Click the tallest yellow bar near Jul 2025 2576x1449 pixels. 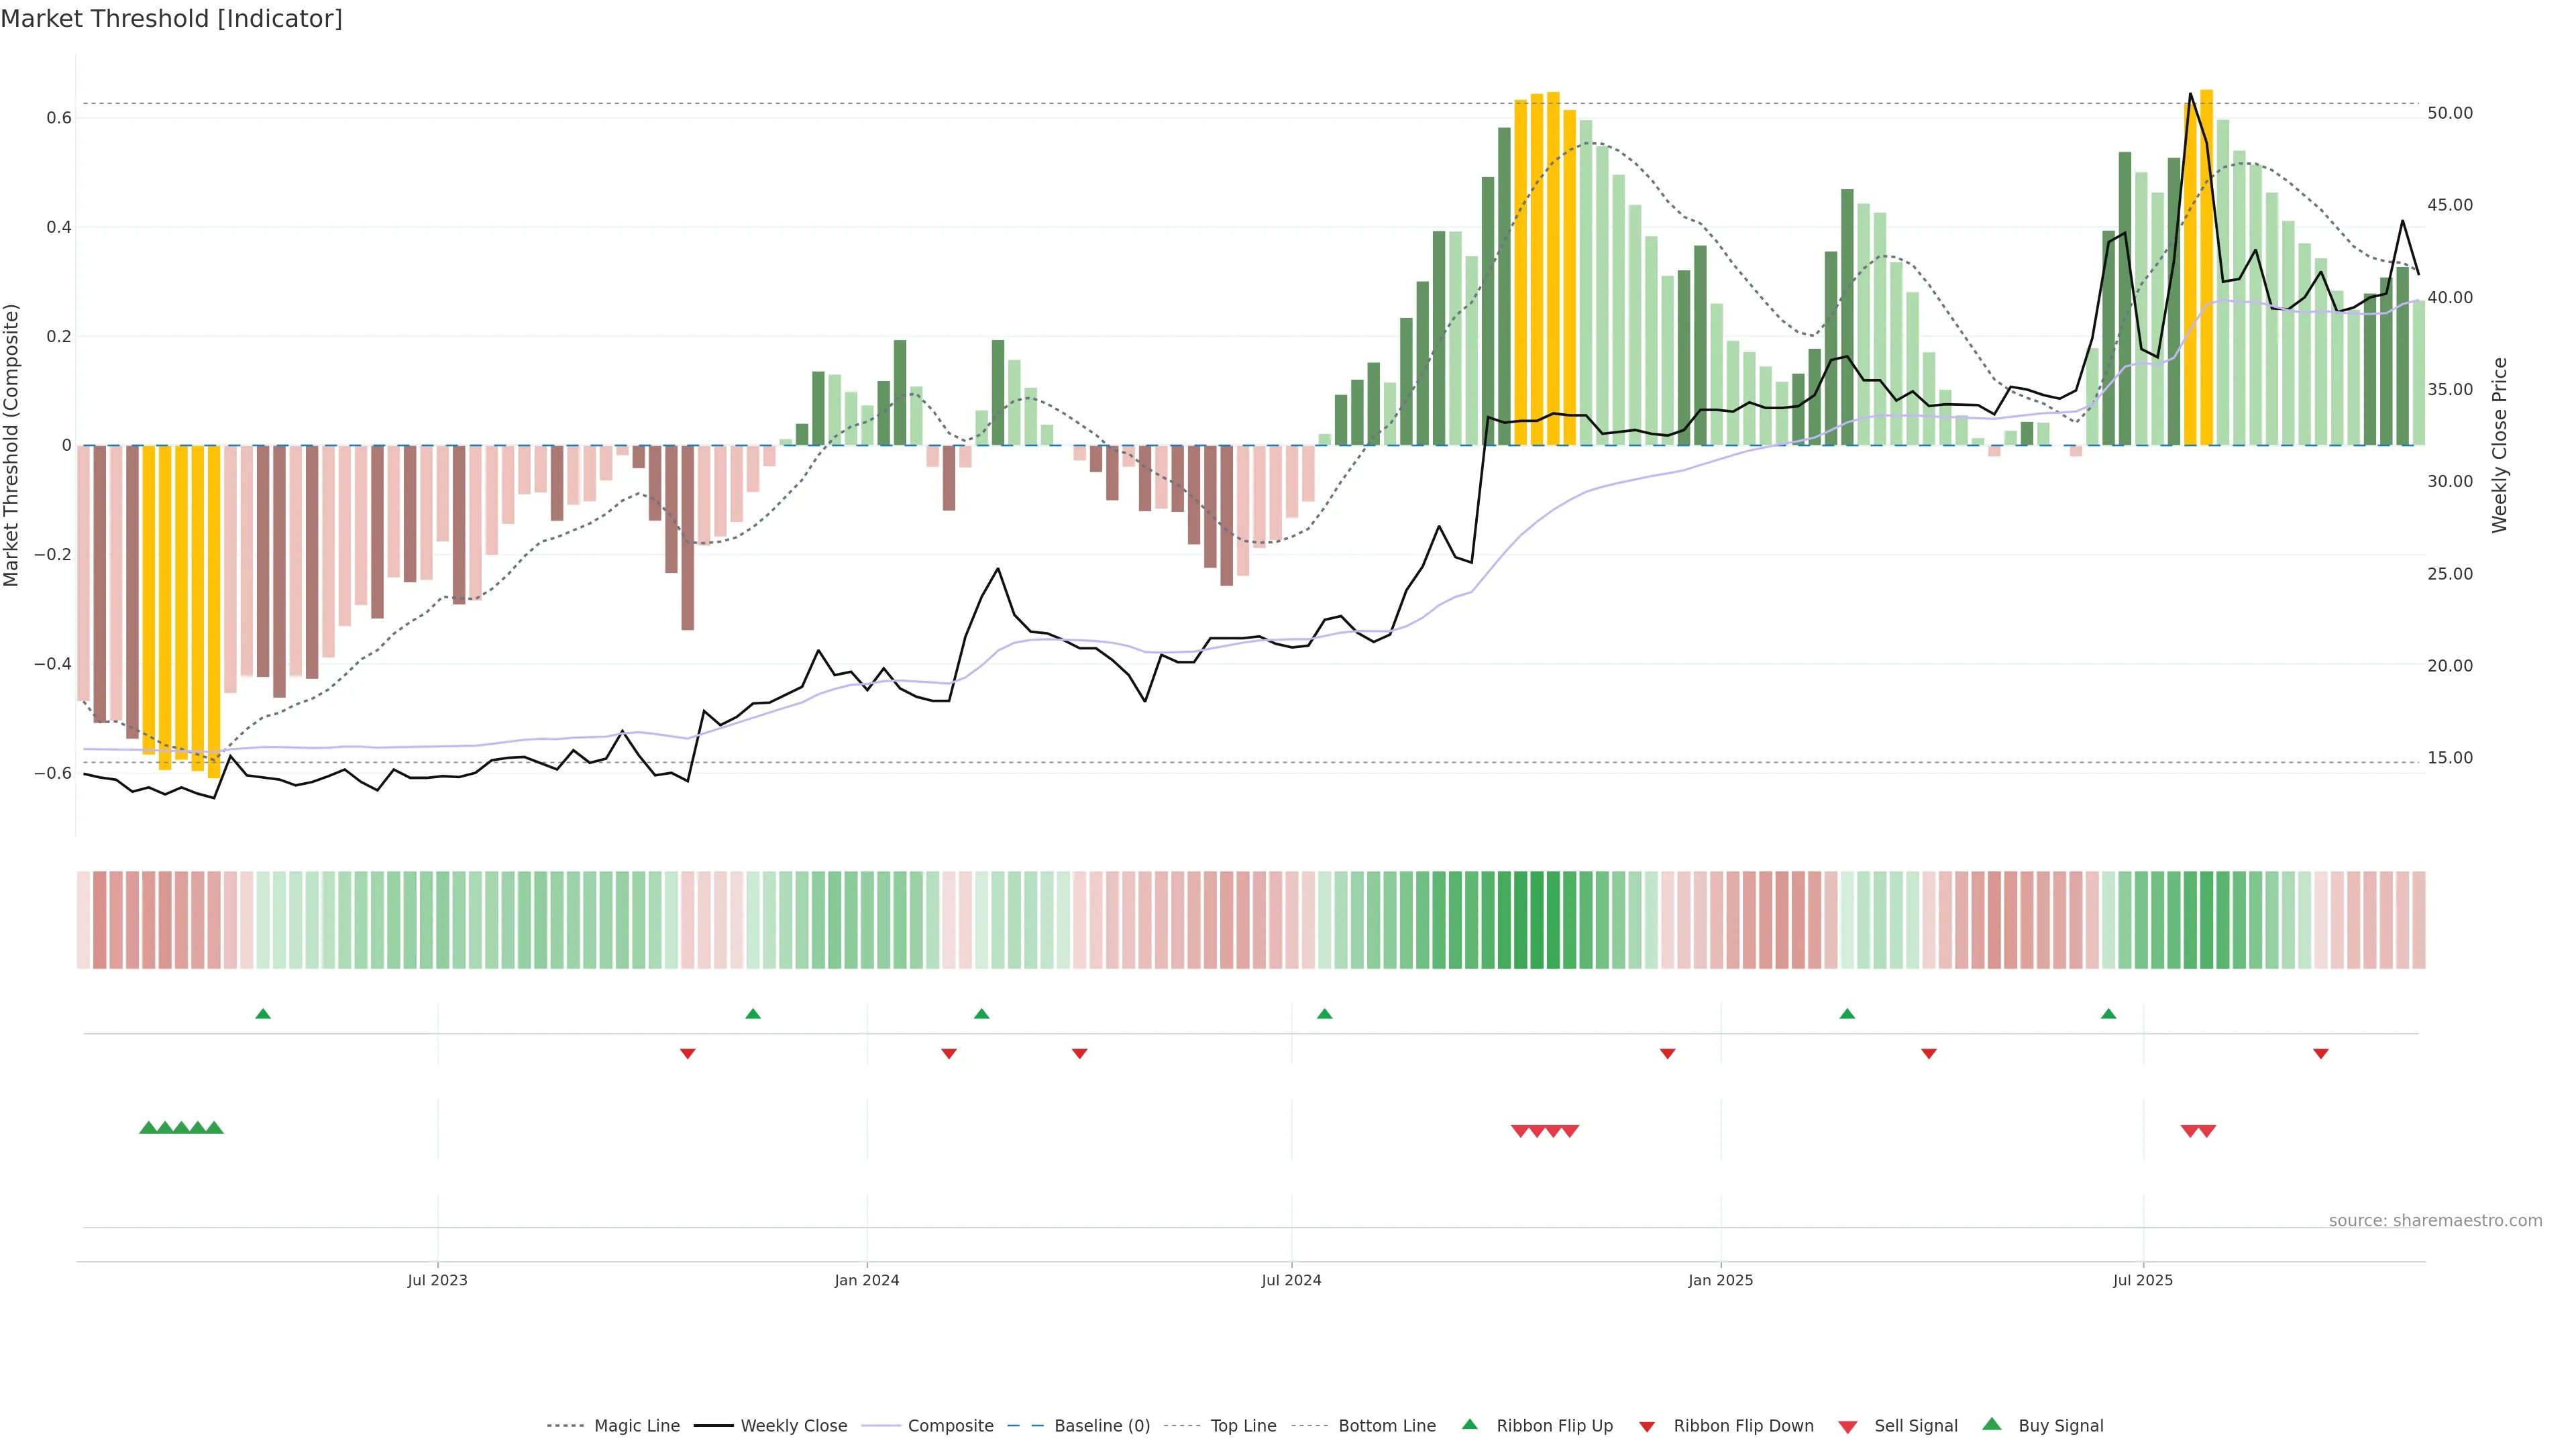pyautogui.click(x=2206, y=268)
